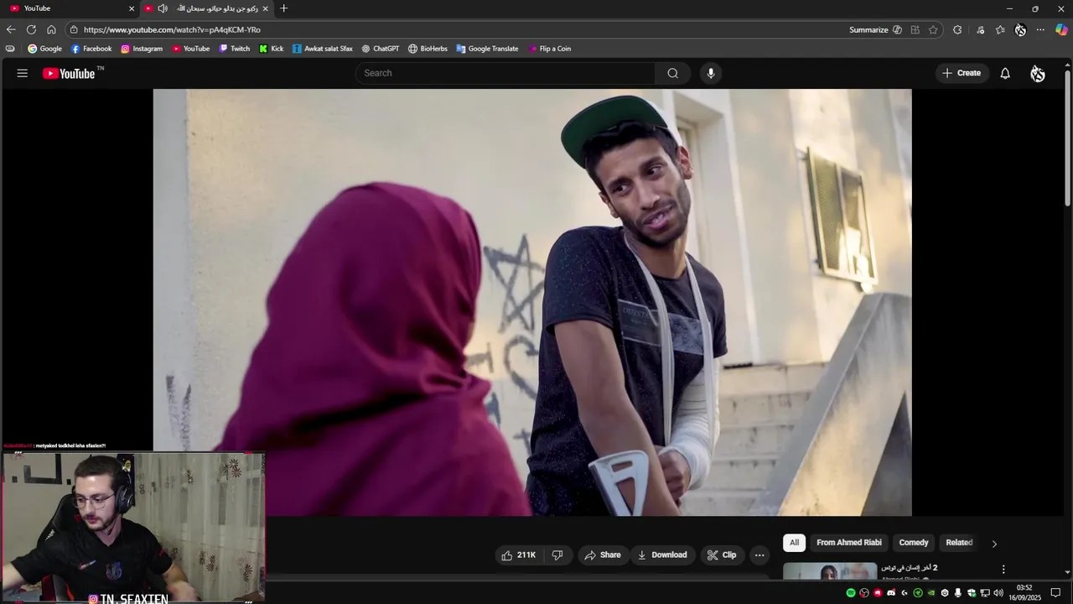Open more actions under the video
1073x604 pixels.
pos(759,555)
